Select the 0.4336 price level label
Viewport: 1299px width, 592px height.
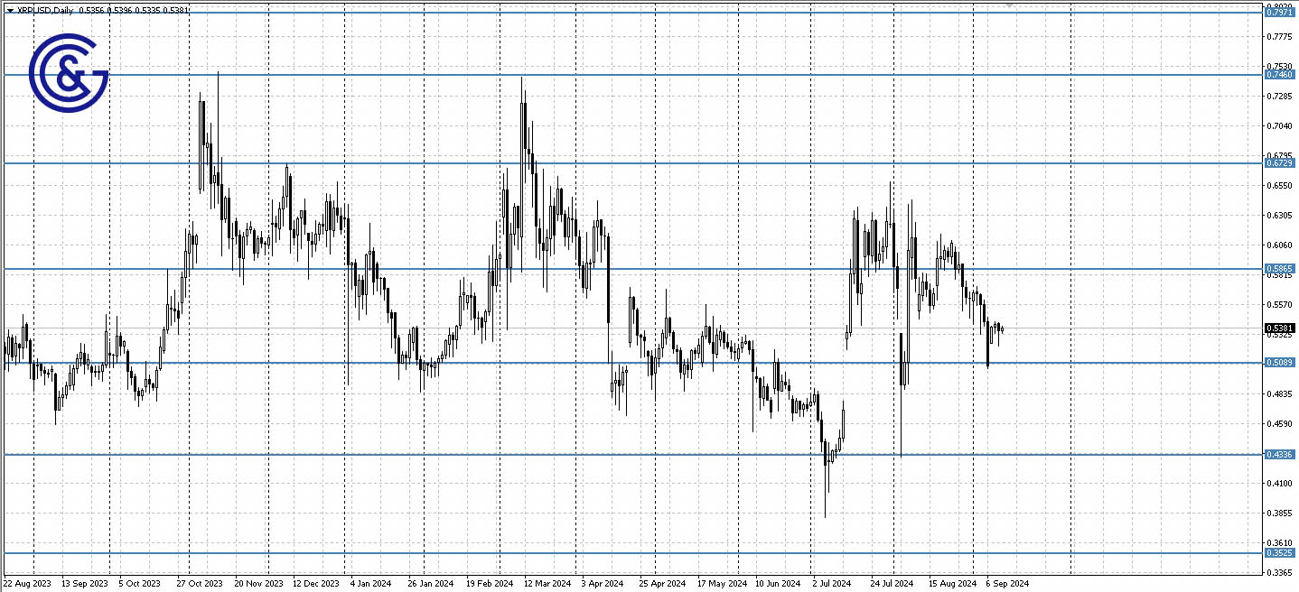[x=1279, y=455]
